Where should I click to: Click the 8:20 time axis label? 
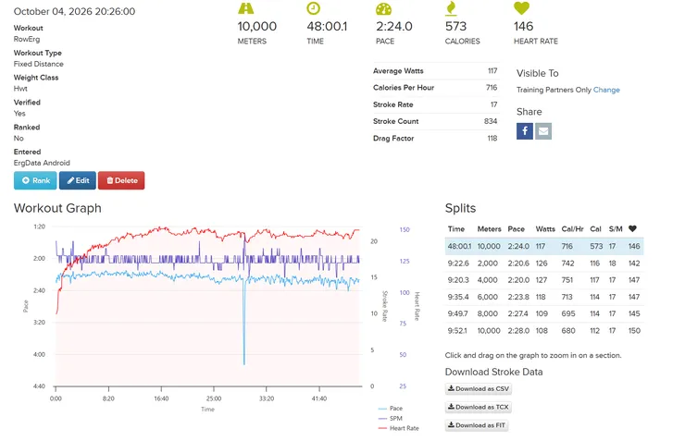(x=108, y=398)
